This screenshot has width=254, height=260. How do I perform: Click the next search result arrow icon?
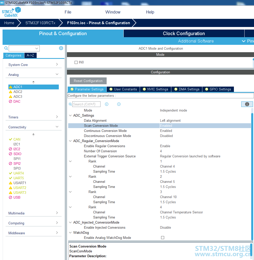point(119,104)
